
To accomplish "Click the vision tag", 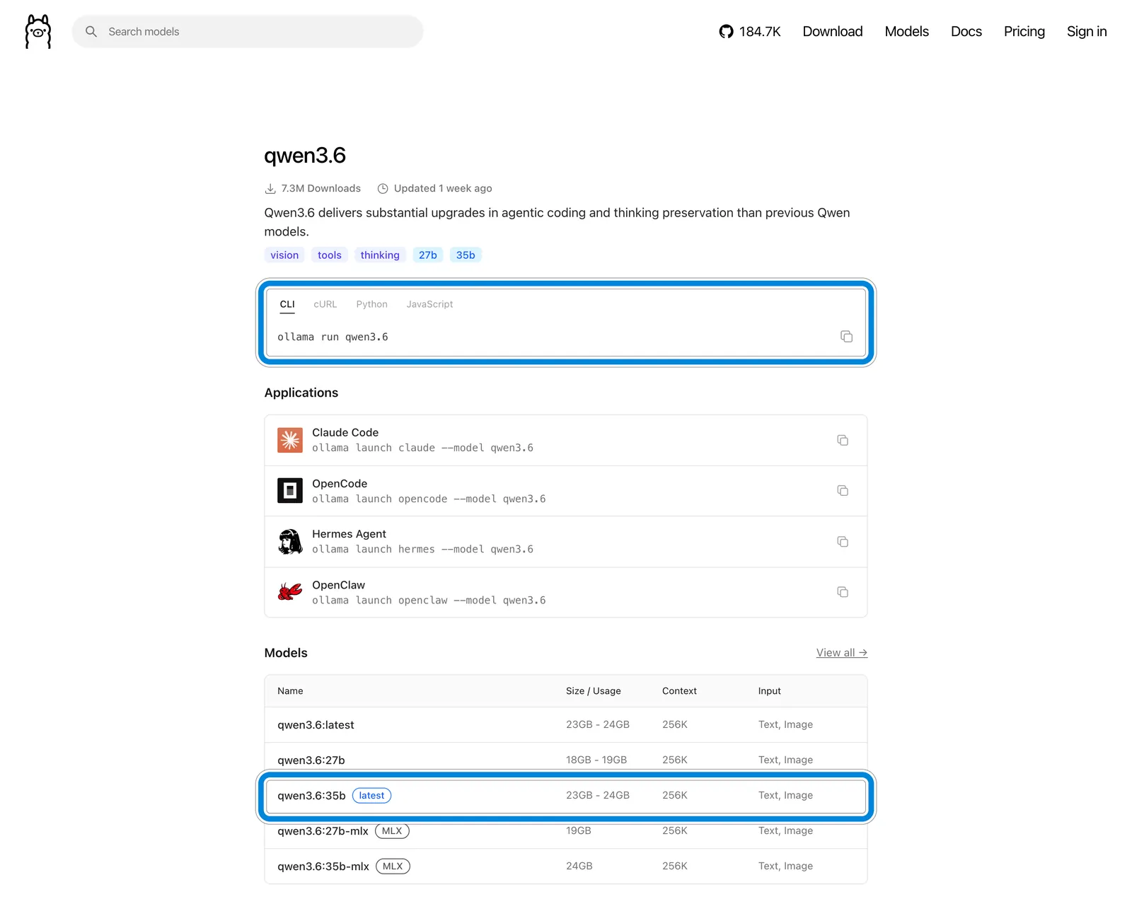I will (284, 255).
